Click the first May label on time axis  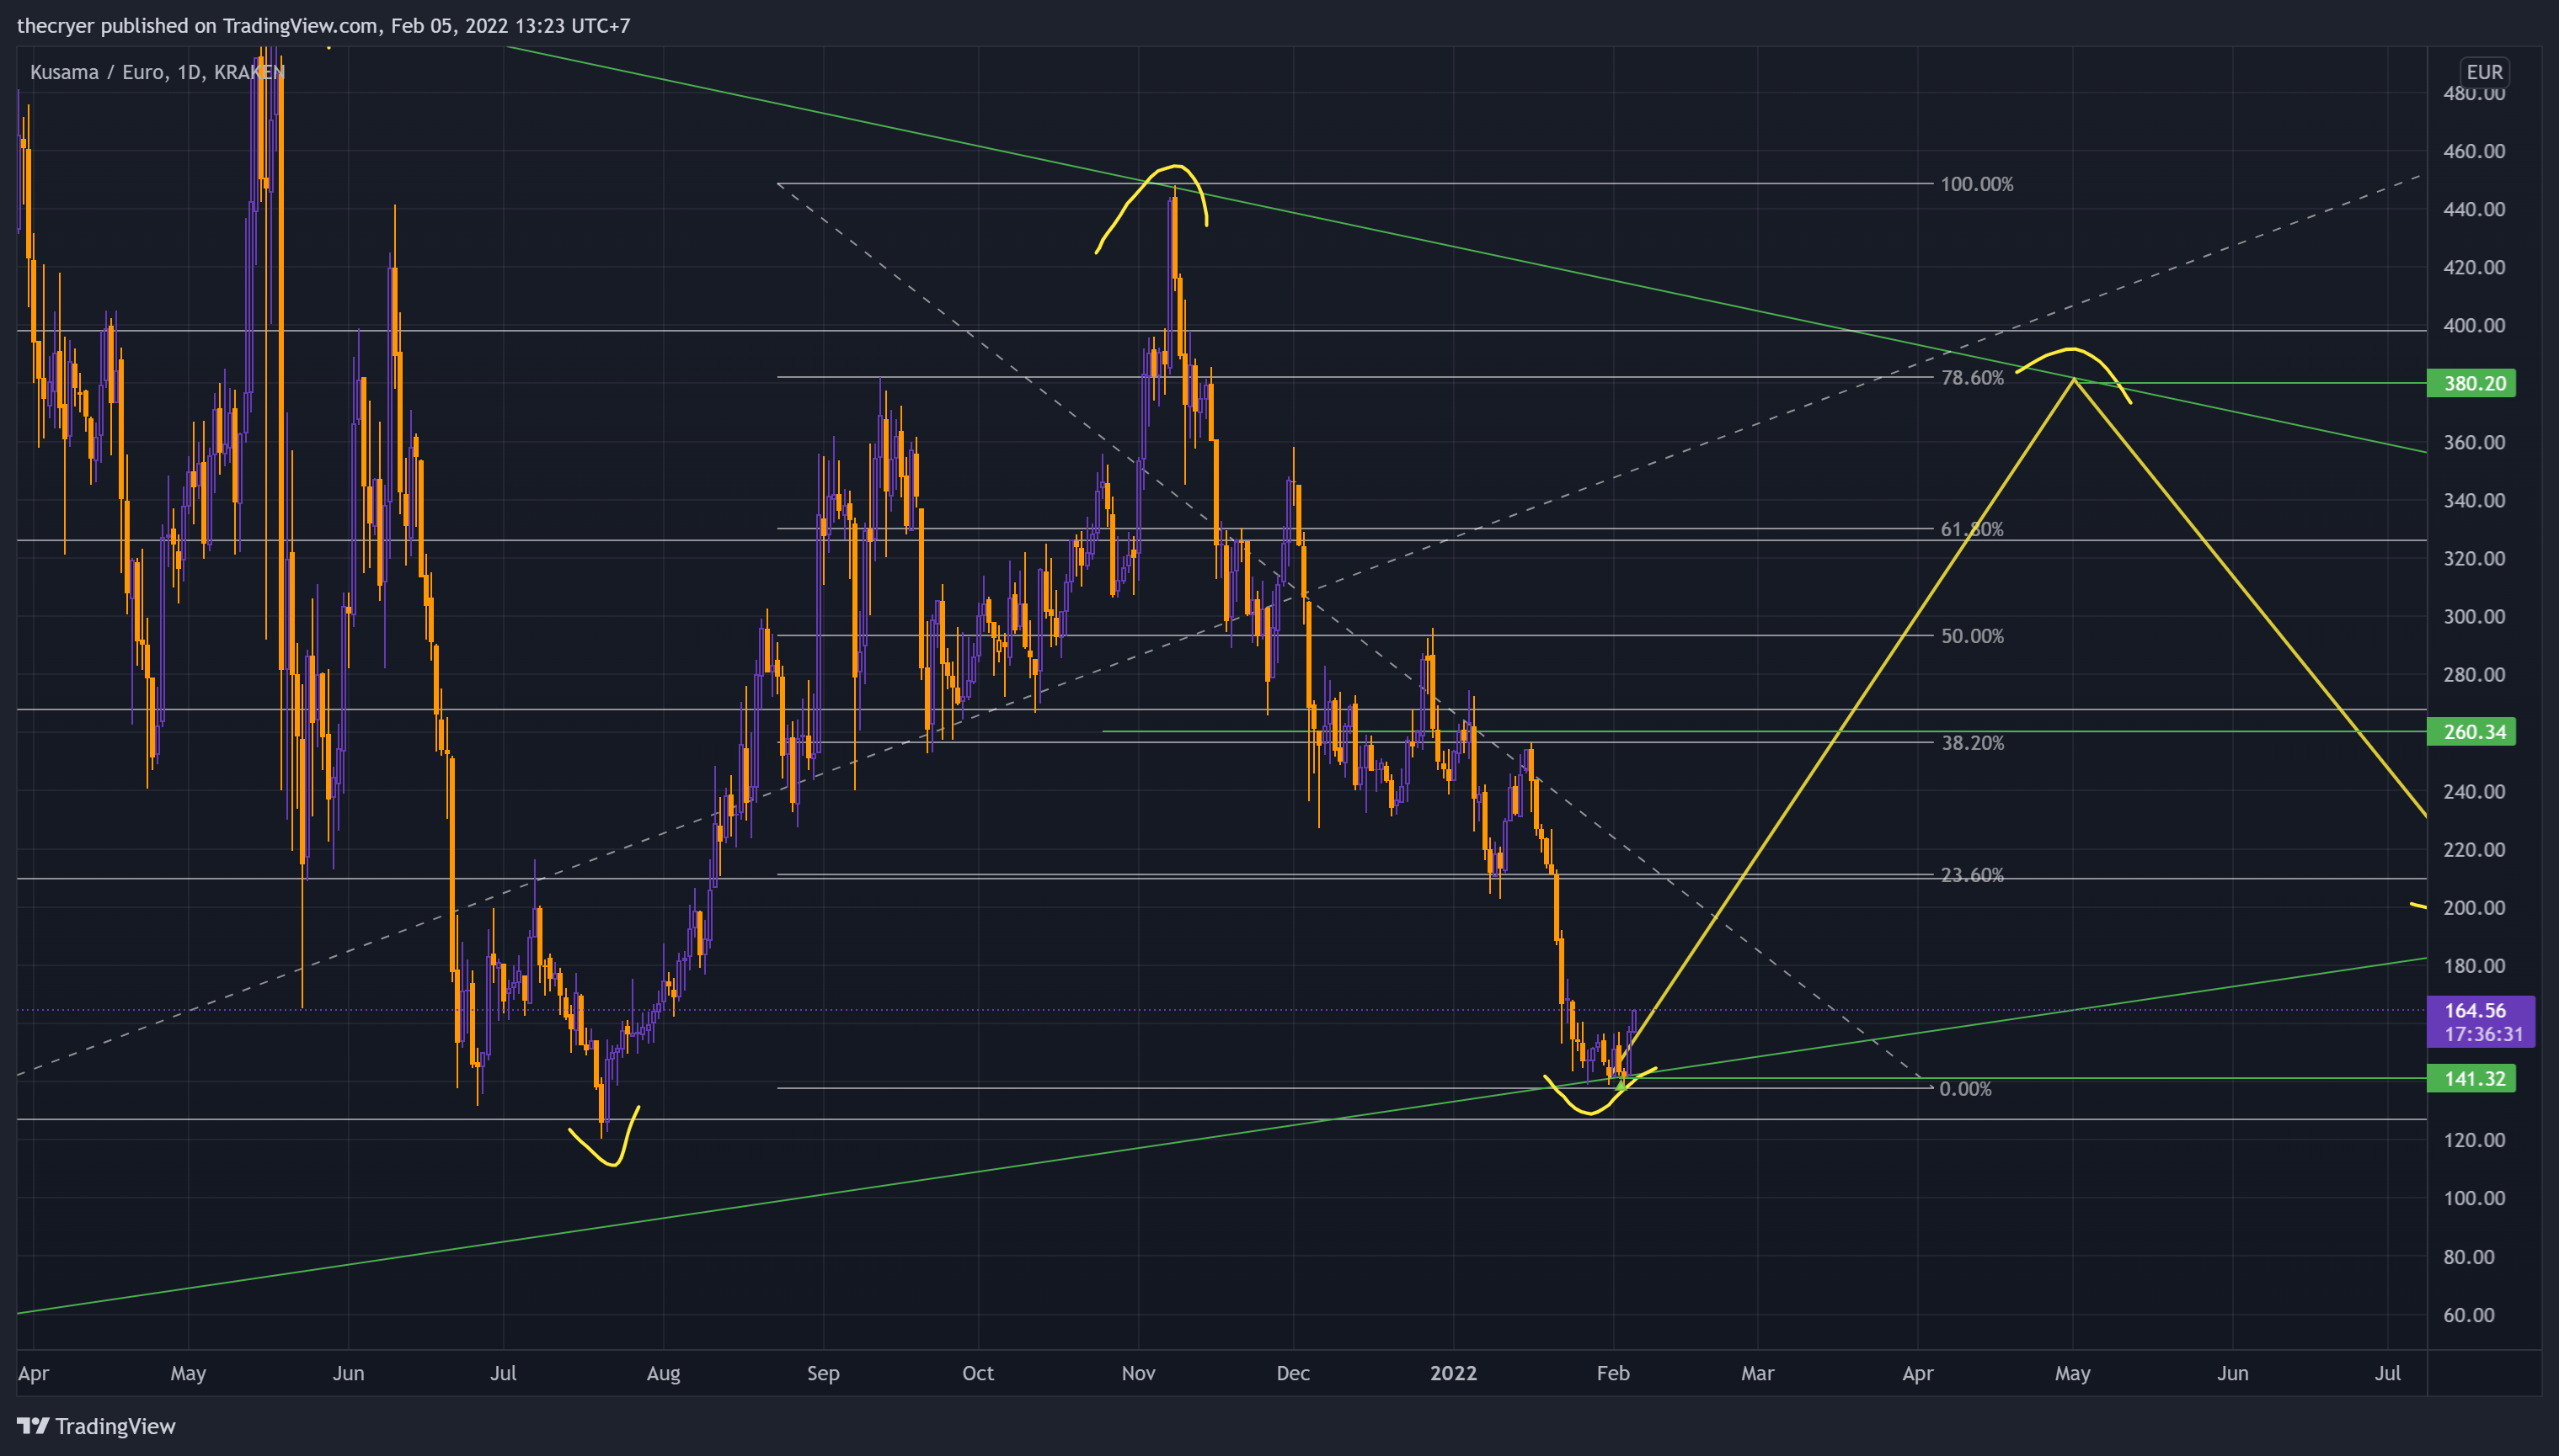[188, 1373]
